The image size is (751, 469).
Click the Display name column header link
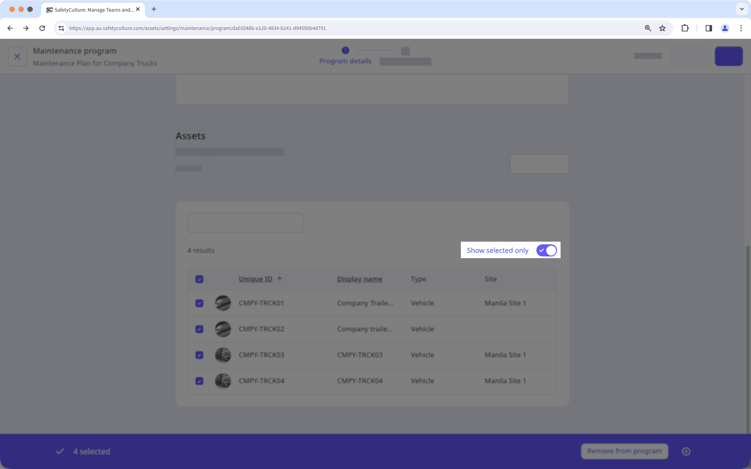[x=359, y=279]
